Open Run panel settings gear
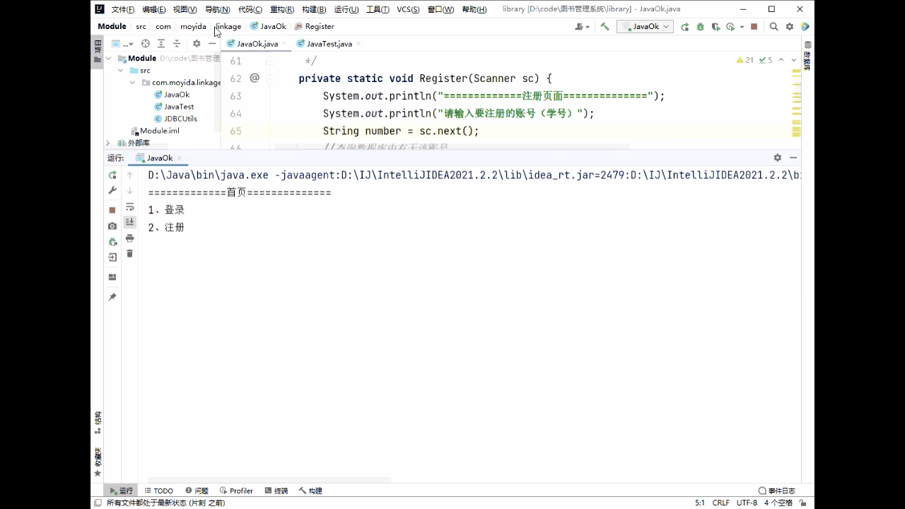 tap(777, 158)
